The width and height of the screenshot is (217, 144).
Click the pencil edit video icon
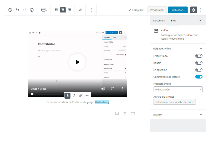point(80,10)
